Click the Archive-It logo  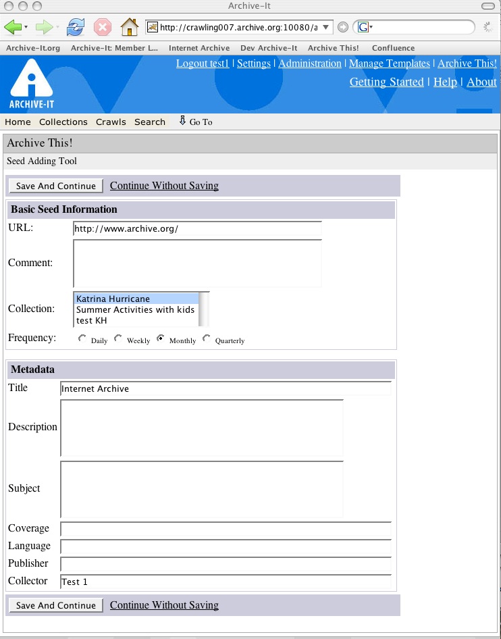pos(31,84)
